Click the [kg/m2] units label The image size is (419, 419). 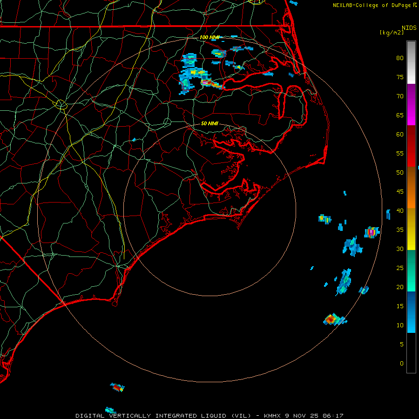coord(392,33)
